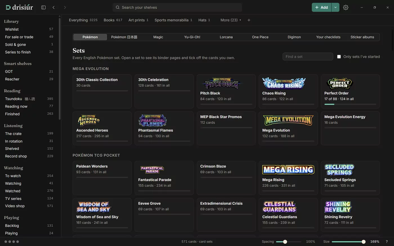The image size is (394, 246).
Task: Open settings gear icon
Action: [346, 7]
